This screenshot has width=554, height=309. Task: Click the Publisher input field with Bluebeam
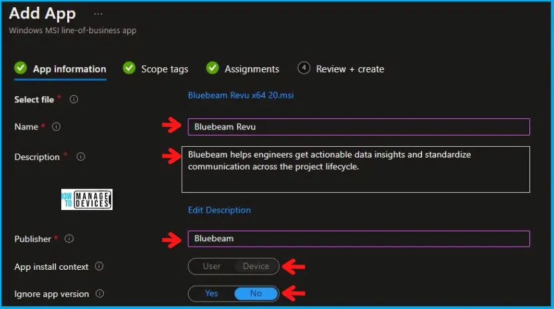click(359, 239)
